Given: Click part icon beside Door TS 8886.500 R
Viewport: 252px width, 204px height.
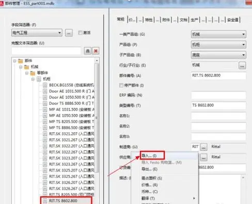Looking at the screenshot, I should (x=45, y=103).
